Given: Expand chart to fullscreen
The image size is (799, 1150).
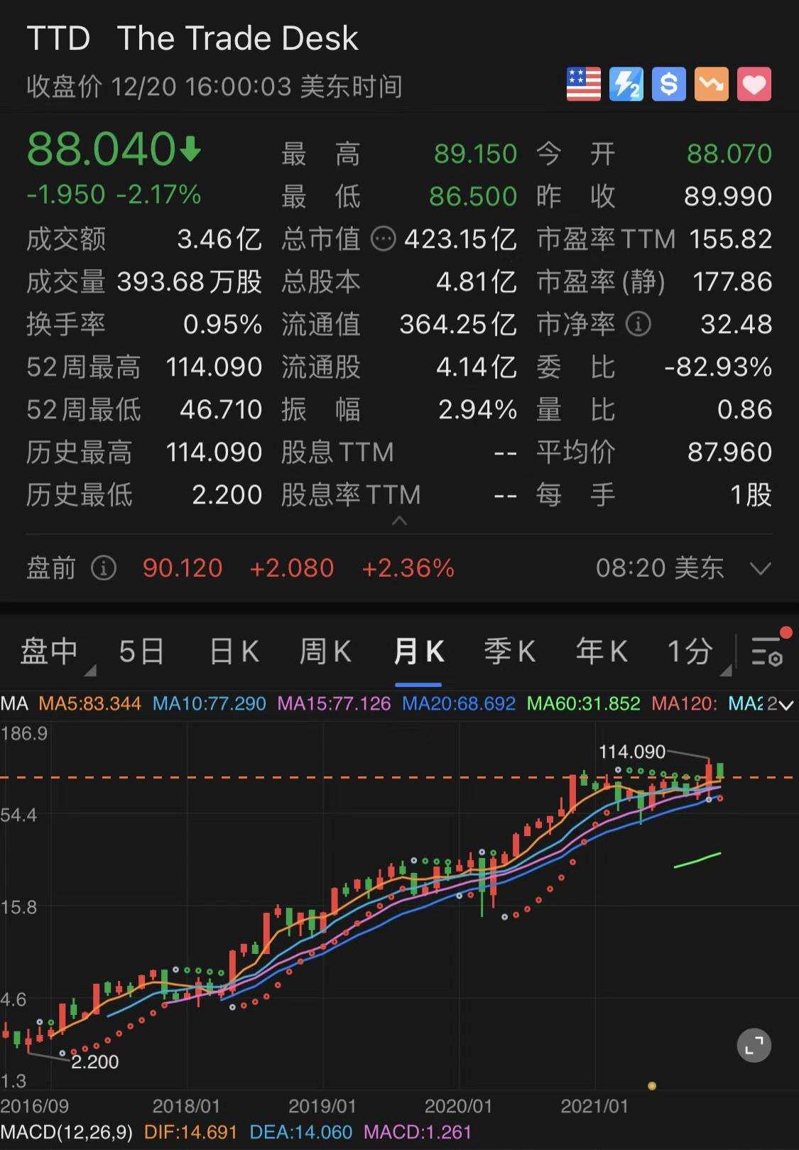Looking at the screenshot, I should click(x=754, y=1045).
